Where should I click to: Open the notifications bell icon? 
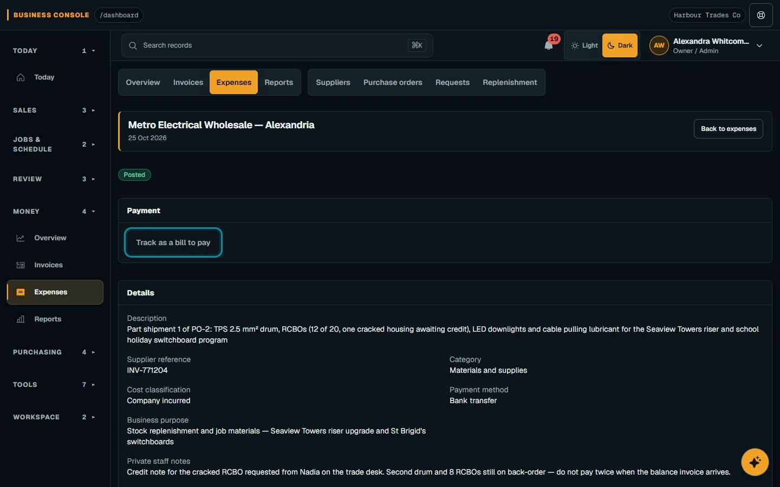point(549,45)
